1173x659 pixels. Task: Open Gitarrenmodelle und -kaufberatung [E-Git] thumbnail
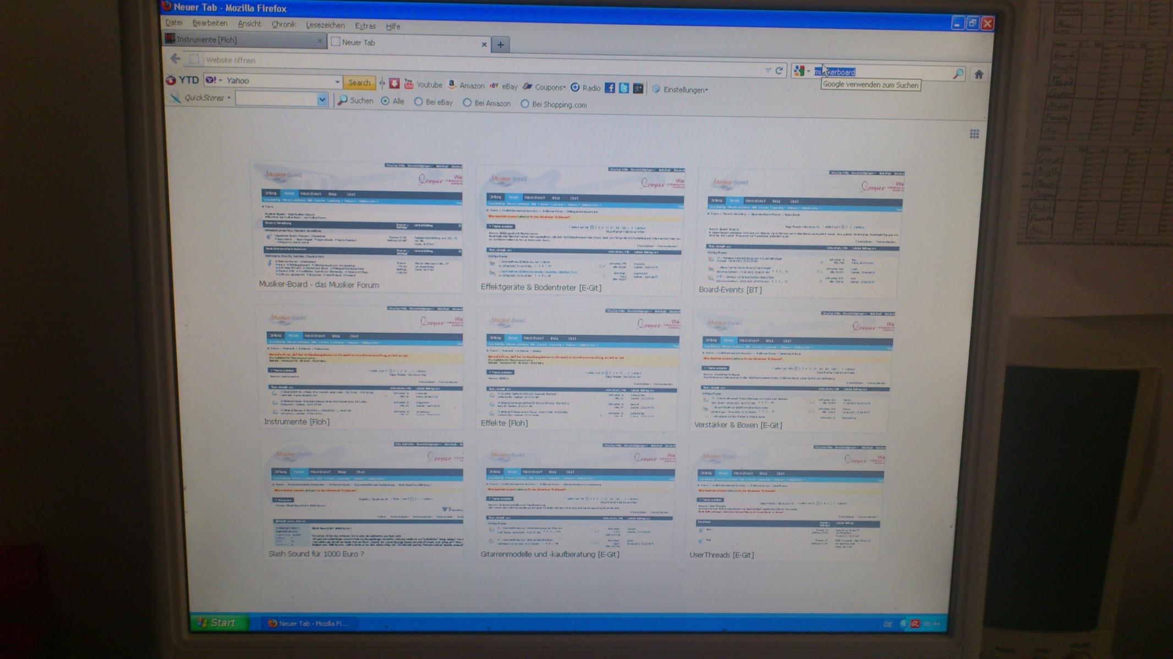pyautogui.click(x=577, y=501)
